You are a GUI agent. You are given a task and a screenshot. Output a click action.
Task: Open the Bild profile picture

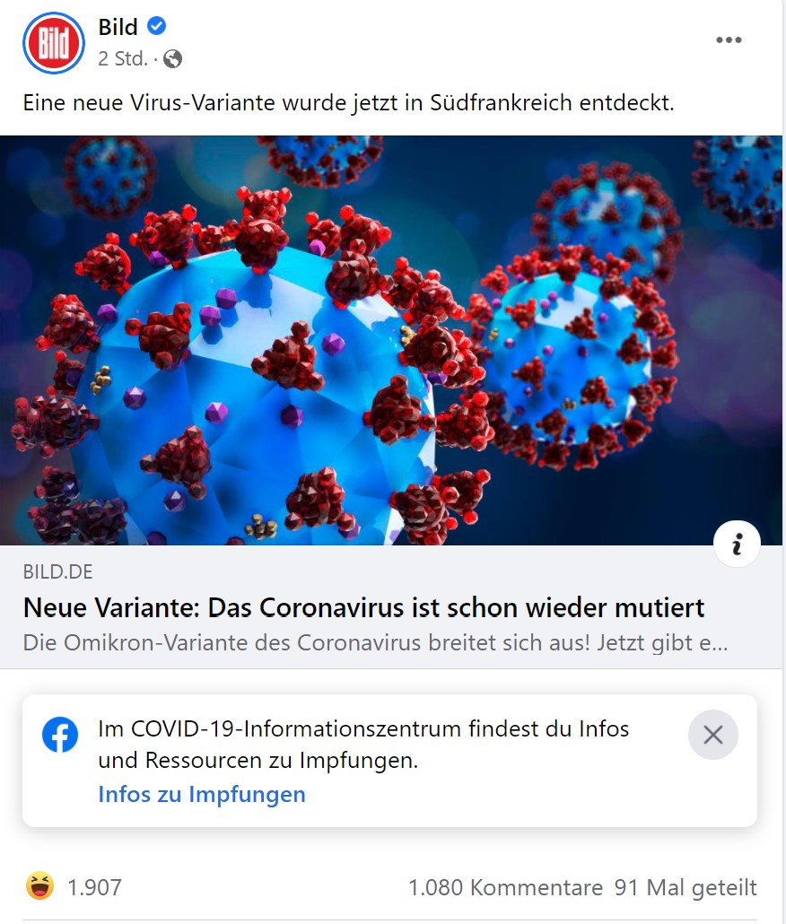(54, 43)
